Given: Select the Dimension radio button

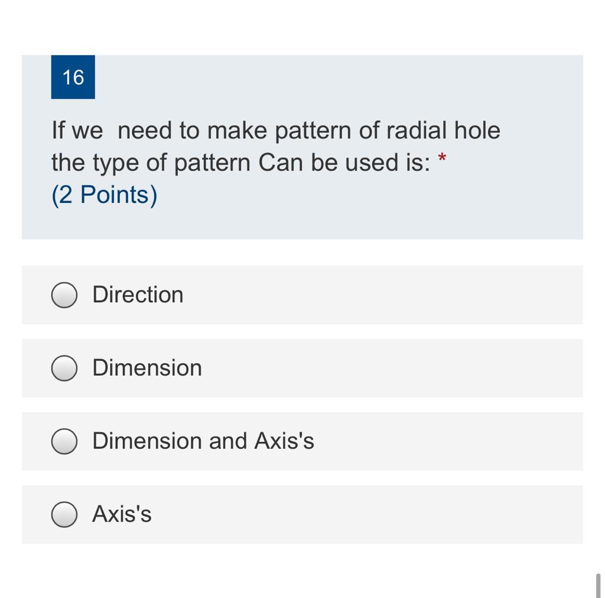Looking at the screenshot, I should (x=64, y=368).
